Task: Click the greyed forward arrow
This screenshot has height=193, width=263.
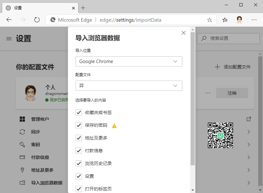Action: 23,20
